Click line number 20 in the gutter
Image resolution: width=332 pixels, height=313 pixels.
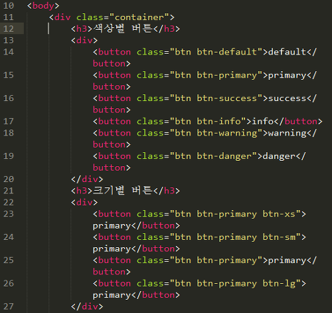(9, 179)
